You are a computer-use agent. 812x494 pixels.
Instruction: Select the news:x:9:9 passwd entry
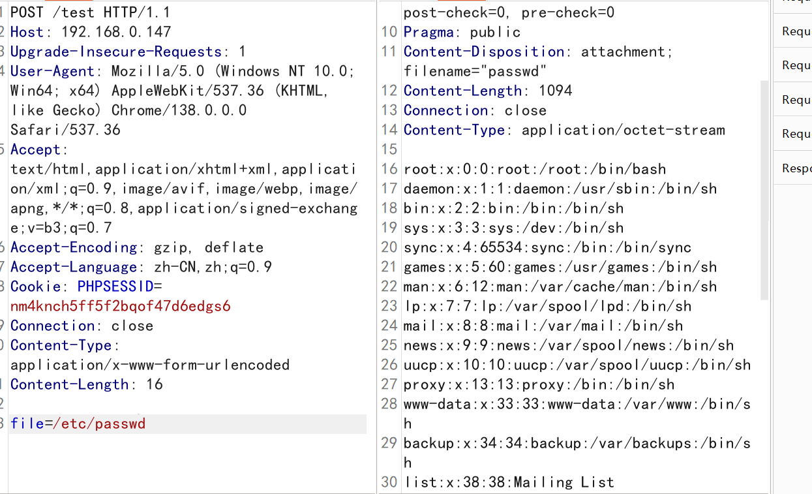click(x=569, y=345)
